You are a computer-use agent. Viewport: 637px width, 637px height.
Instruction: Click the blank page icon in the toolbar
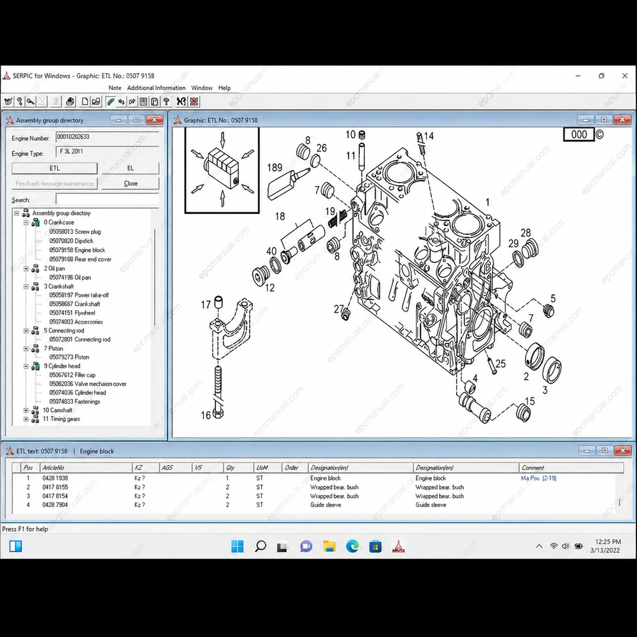click(x=85, y=101)
